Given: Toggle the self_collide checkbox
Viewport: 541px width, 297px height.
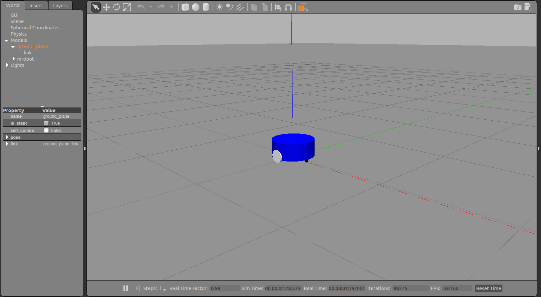Looking at the screenshot, I should pos(46,130).
